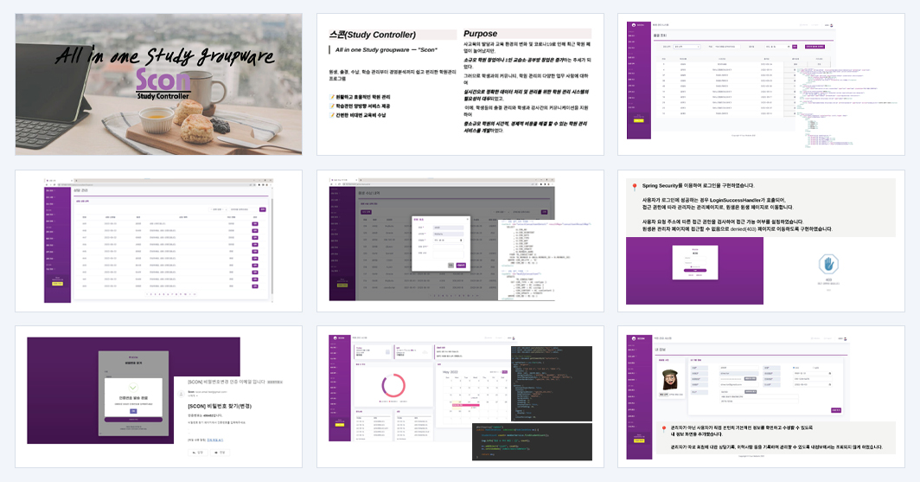Click blue confirm button in verification popup
920x482 pixels.
(133, 411)
